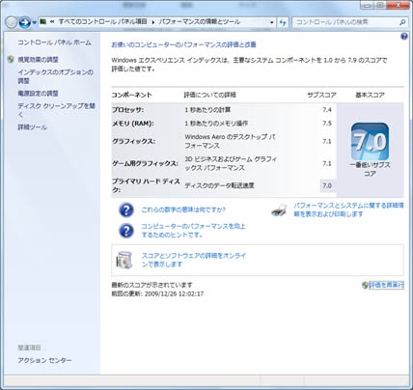Click the メモリ (RAM): row label
Image resolution: width=413 pixels, height=390 pixels.
132,124
